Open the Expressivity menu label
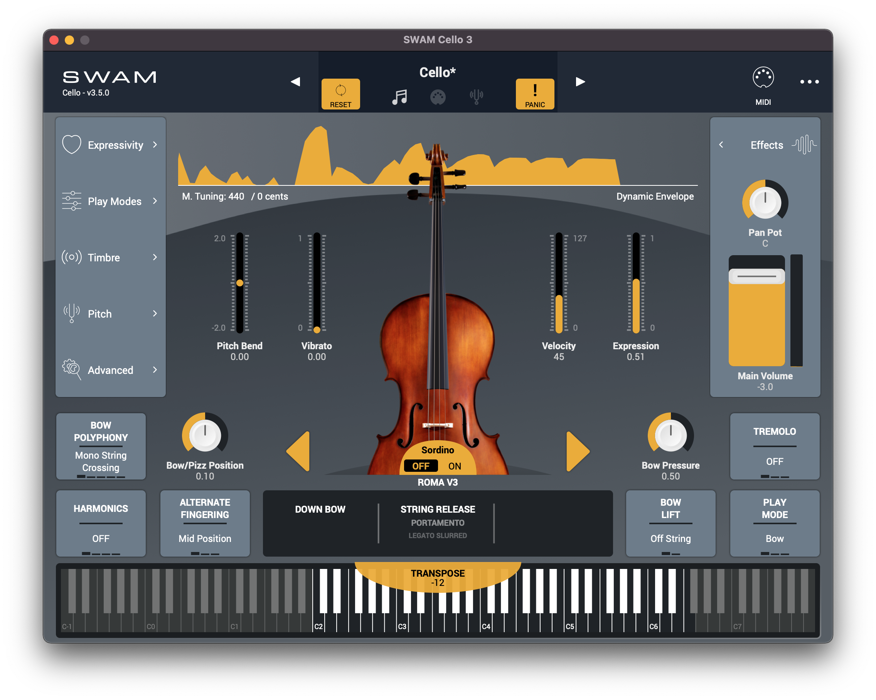The width and height of the screenshot is (876, 700). (x=115, y=145)
